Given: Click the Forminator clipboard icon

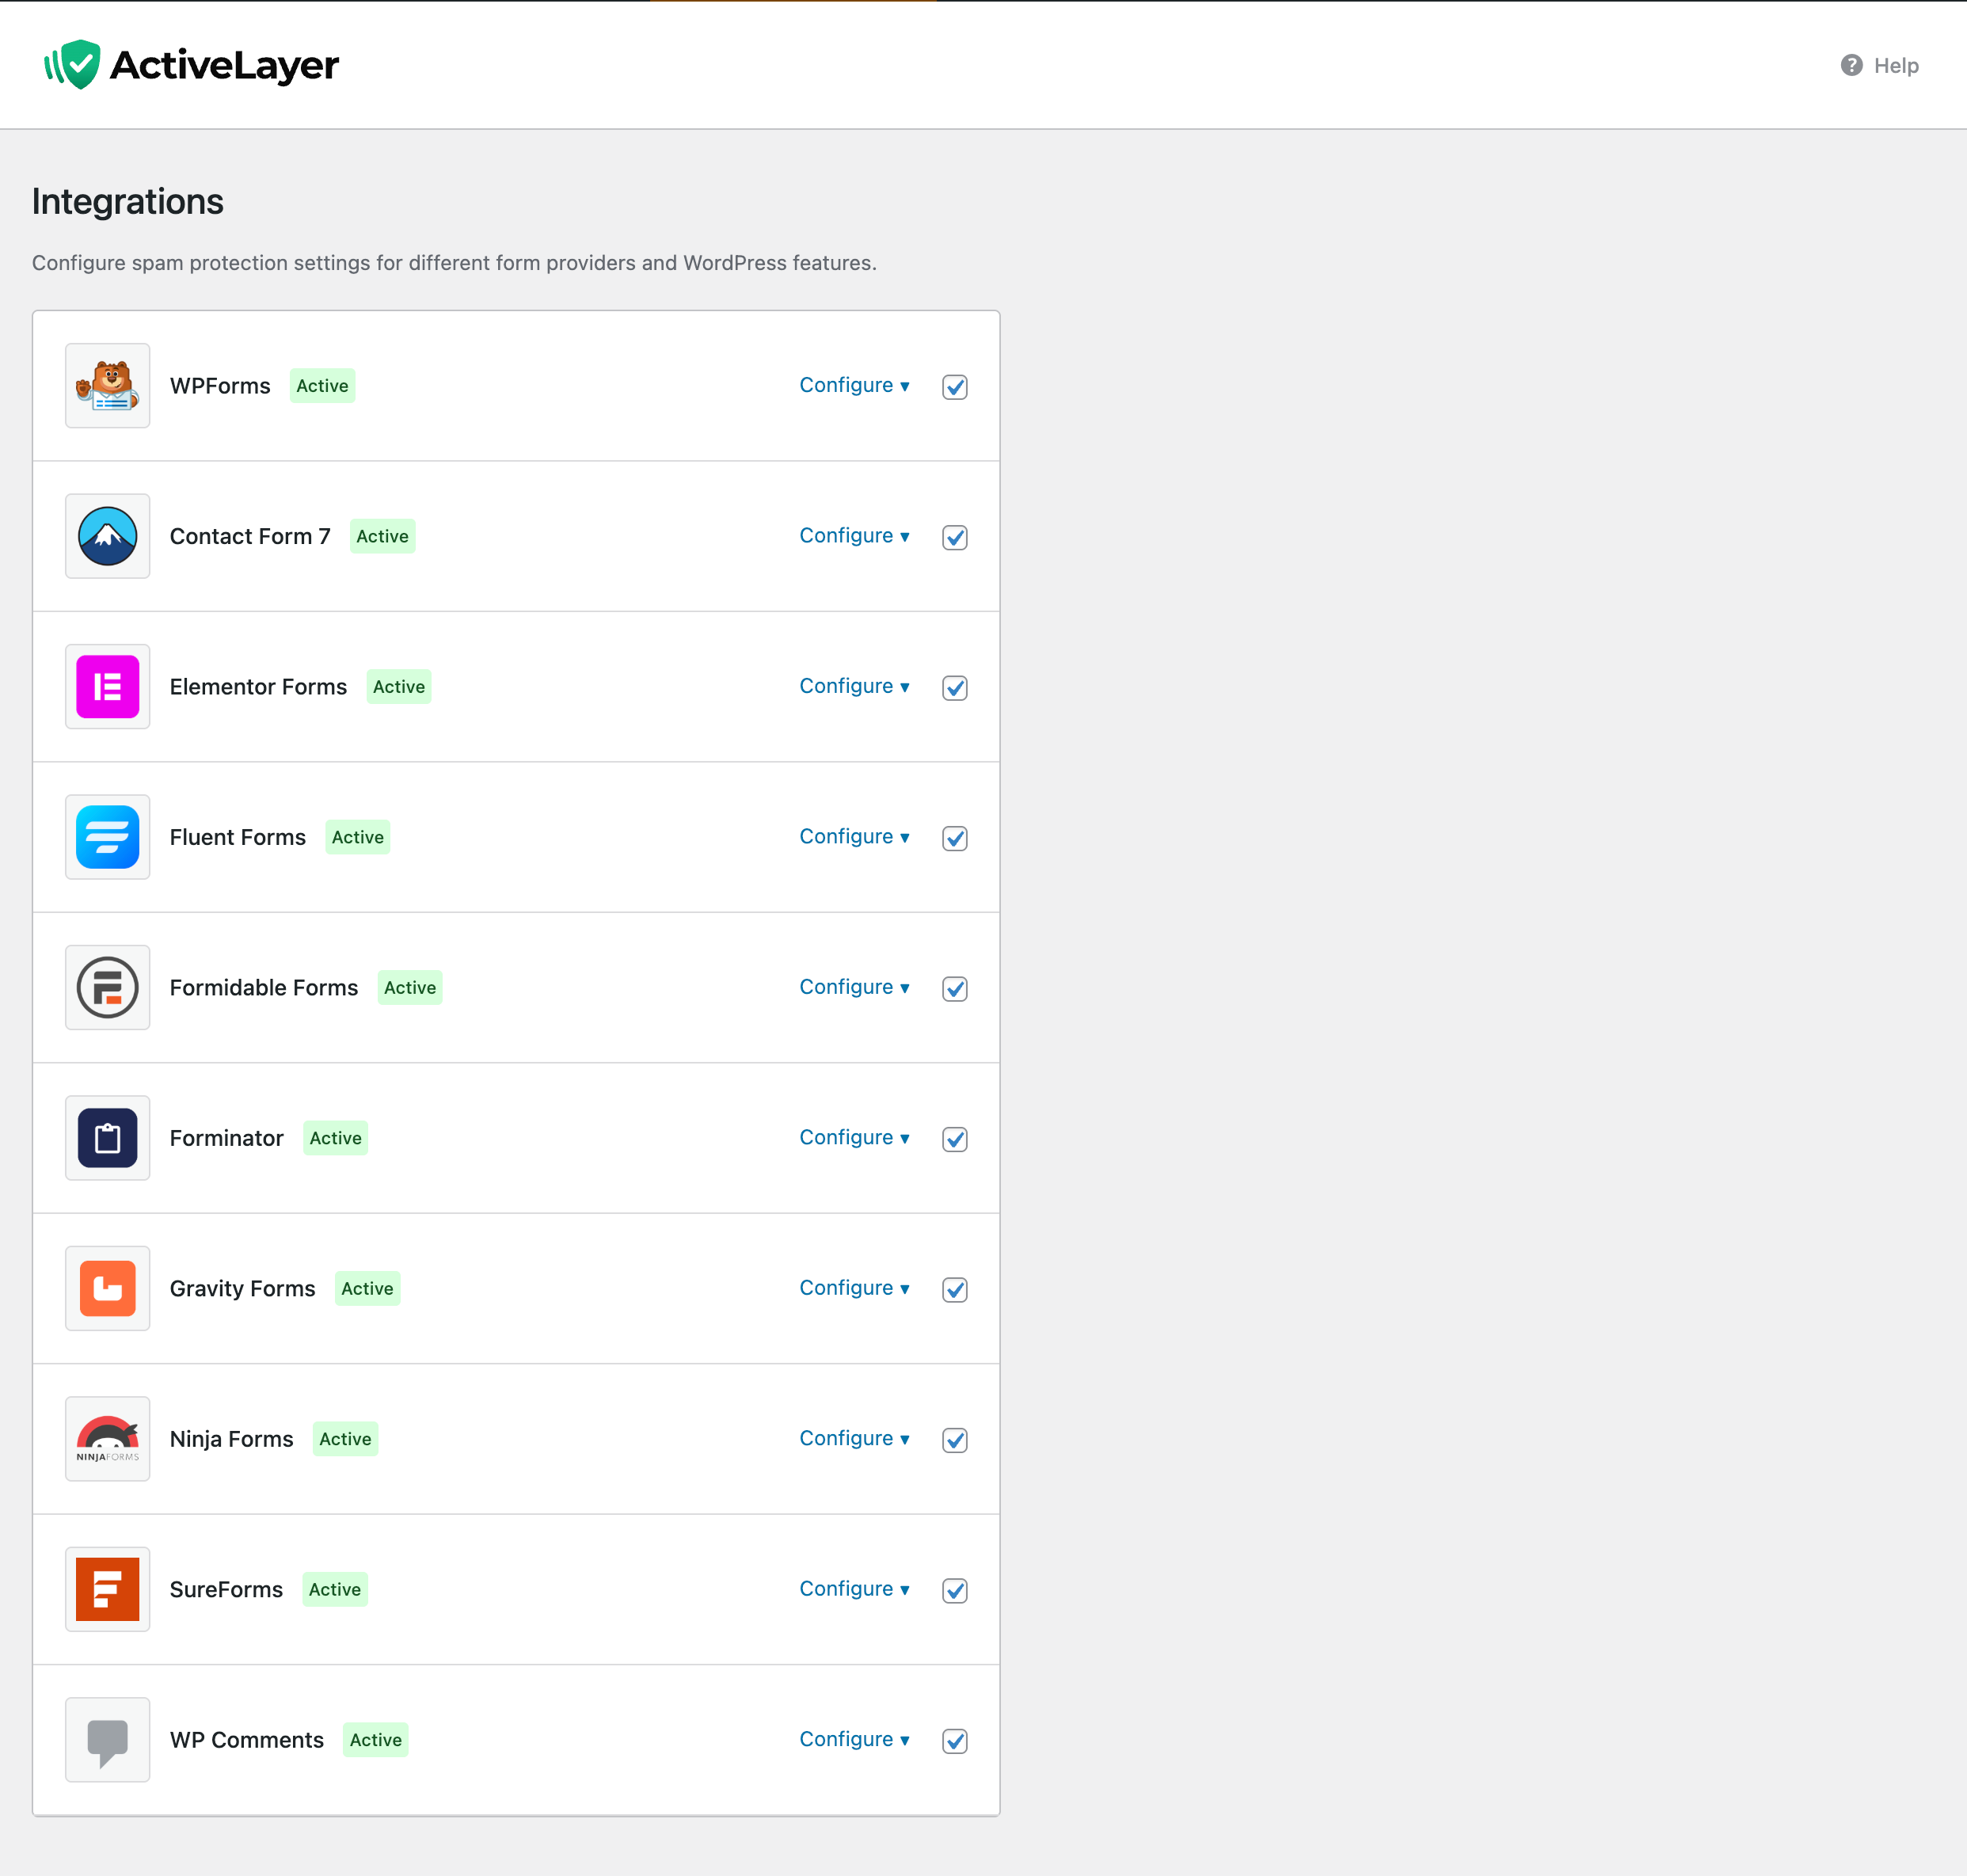Looking at the screenshot, I should pyautogui.click(x=108, y=1138).
